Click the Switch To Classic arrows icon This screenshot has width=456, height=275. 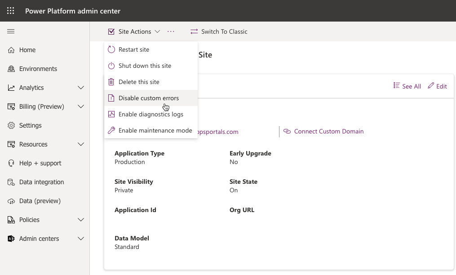[x=194, y=31]
